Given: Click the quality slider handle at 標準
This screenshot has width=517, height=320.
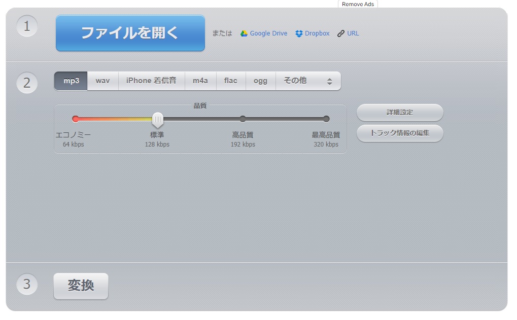Looking at the screenshot, I should [x=158, y=120].
